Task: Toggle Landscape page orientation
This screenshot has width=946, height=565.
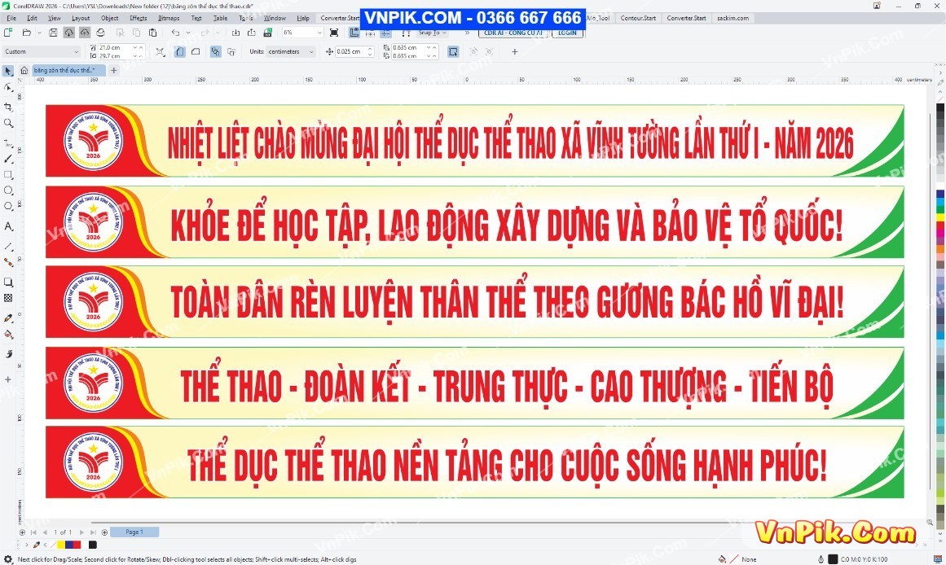Action: tap(196, 52)
